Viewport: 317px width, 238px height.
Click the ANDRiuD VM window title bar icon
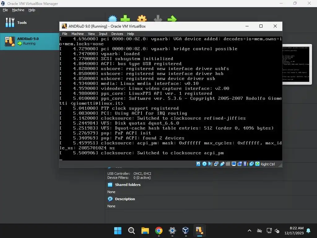tap(64, 26)
